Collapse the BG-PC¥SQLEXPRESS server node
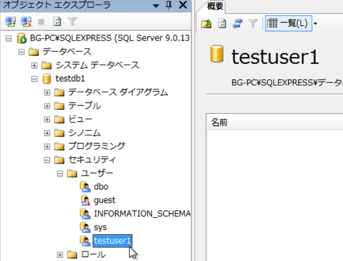The height and width of the screenshot is (261, 343). [8, 38]
